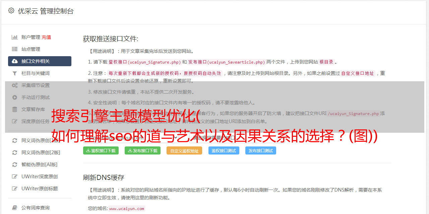The height and width of the screenshot is (214, 429).
Task: Click 优采云 管理控制台 title
Action: 46,11
